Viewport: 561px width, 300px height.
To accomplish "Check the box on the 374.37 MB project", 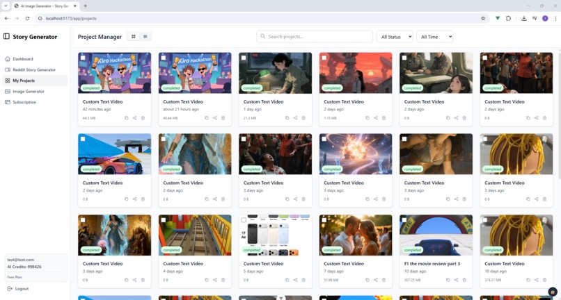I will [x=485, y=219].
